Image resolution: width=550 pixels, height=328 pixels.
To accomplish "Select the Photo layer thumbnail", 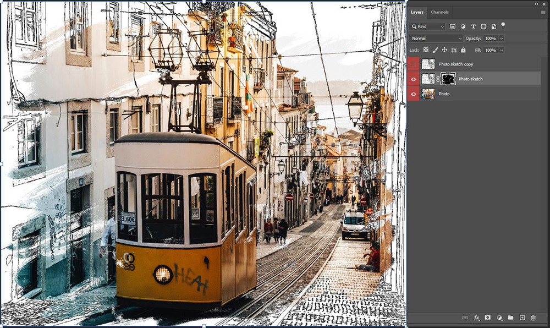I will pos(428,94).
